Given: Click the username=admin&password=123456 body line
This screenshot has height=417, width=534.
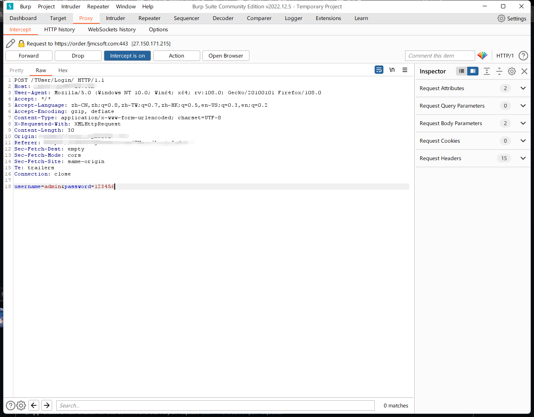Looking at the screenshot, I should pos(64,187).
